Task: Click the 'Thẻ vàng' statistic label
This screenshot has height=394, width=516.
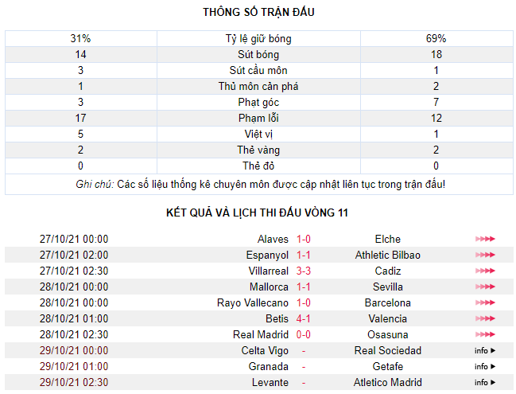Action: tap(258, 150)
